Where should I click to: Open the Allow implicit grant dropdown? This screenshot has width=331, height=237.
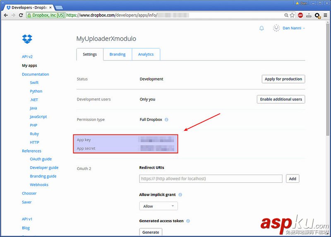point(158,206)
